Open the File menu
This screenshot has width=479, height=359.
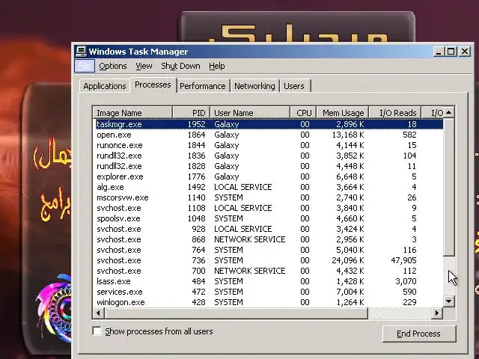click(85, 66)
